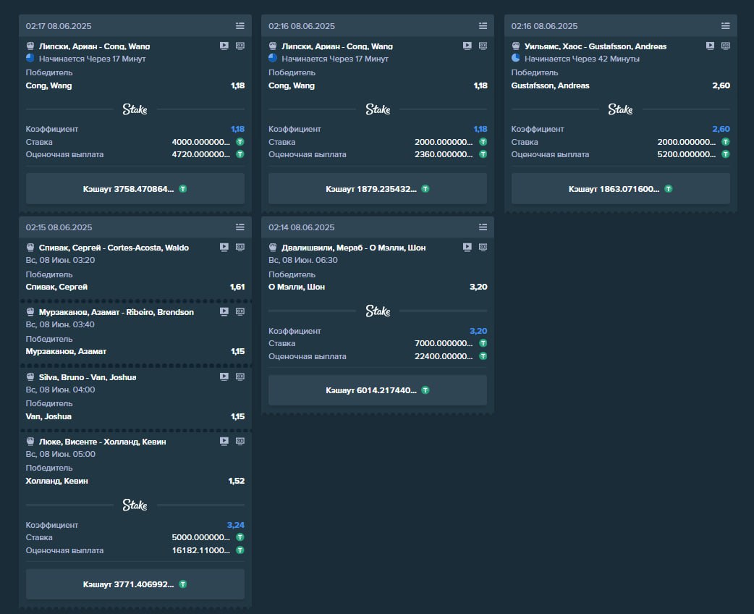Viewport: 754px width, 614px height.
Task: Open options menu on the 02:14 О Мэлли slip
Action: (483, 227)
